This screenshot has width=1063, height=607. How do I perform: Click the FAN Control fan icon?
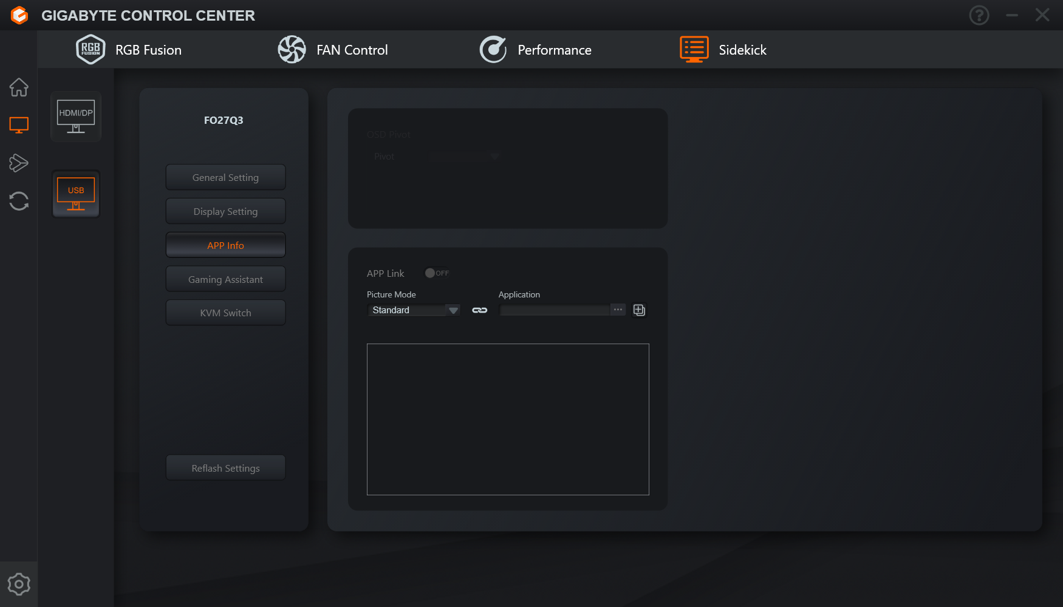point(292,50)
